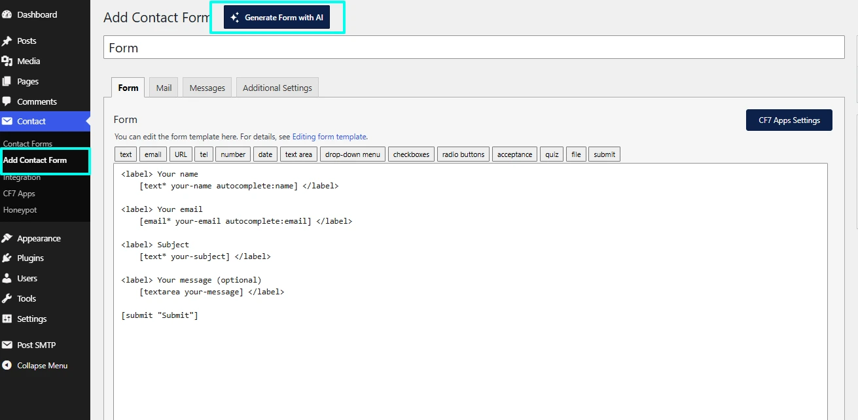Click the Pages icon in sidebar
This screenshot has height=420, width=858.
(7, 81)
